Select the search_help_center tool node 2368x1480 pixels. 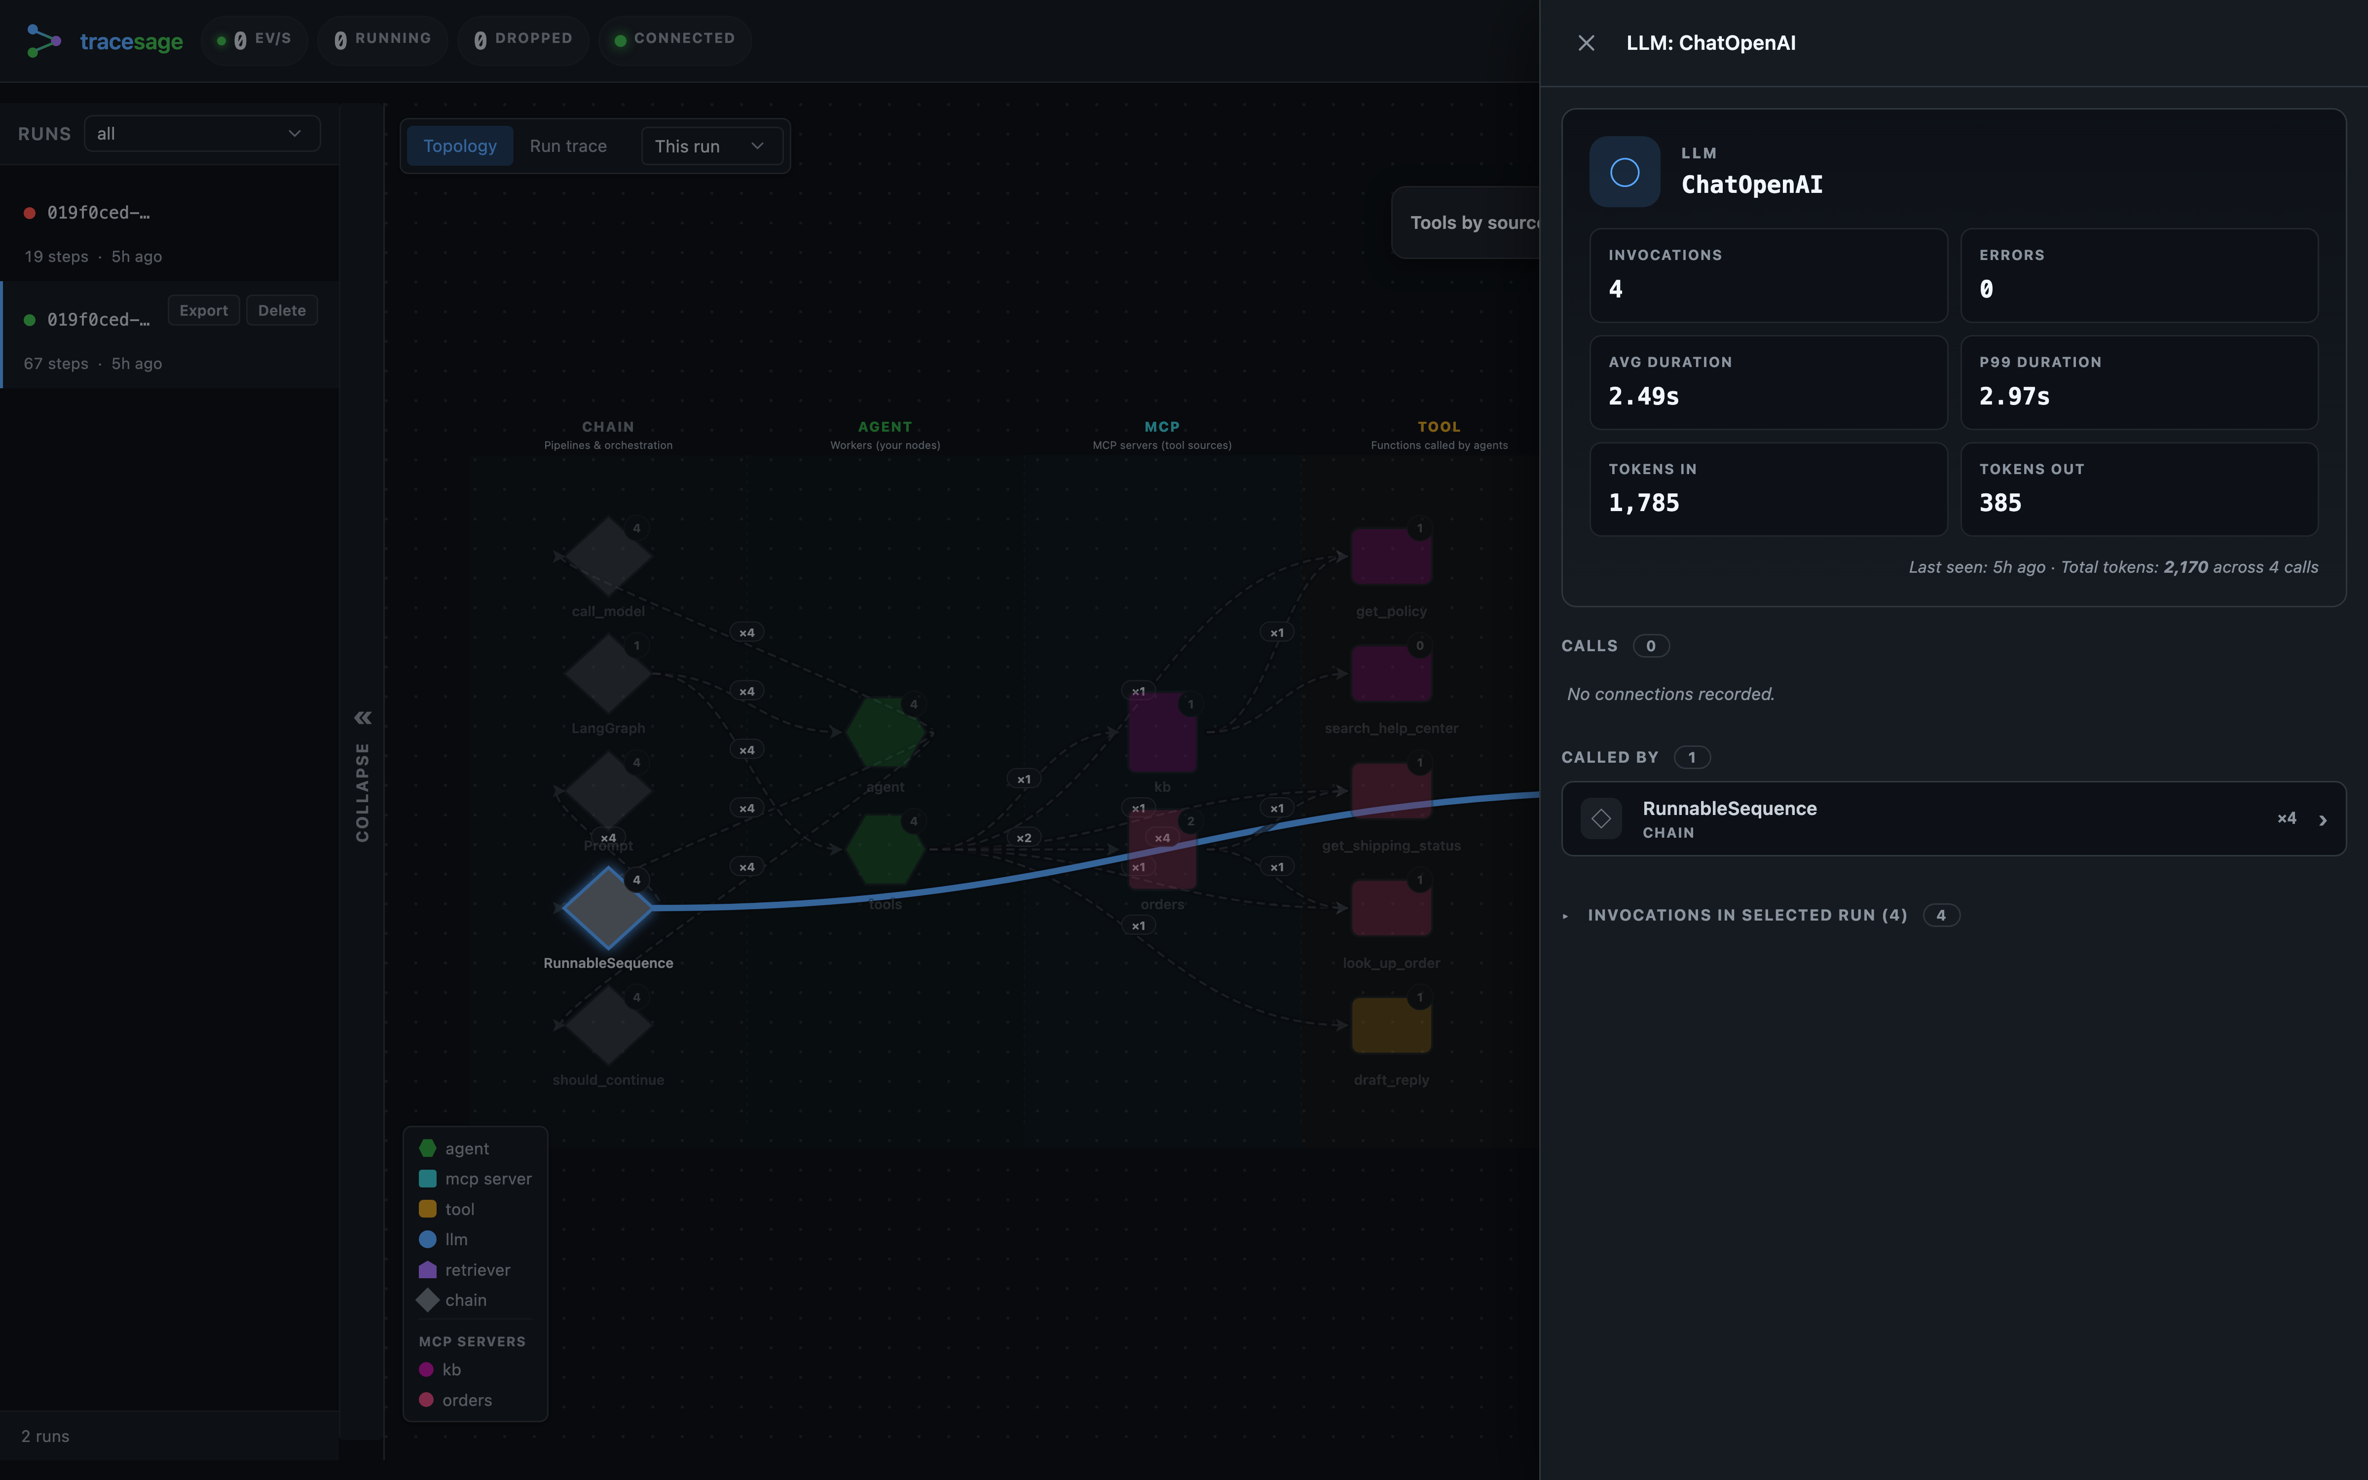click(x=1391, y=673)
